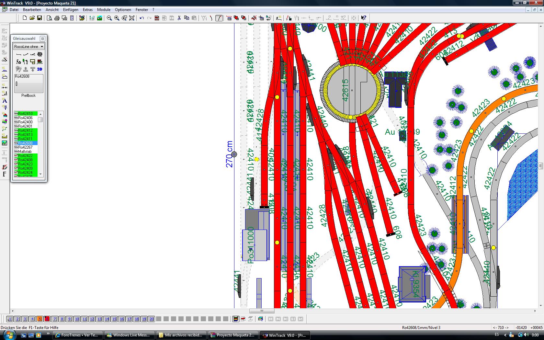Click the 270 cm ruler marker handle
This screenshot has height=340, width=544.
point(234,154)
